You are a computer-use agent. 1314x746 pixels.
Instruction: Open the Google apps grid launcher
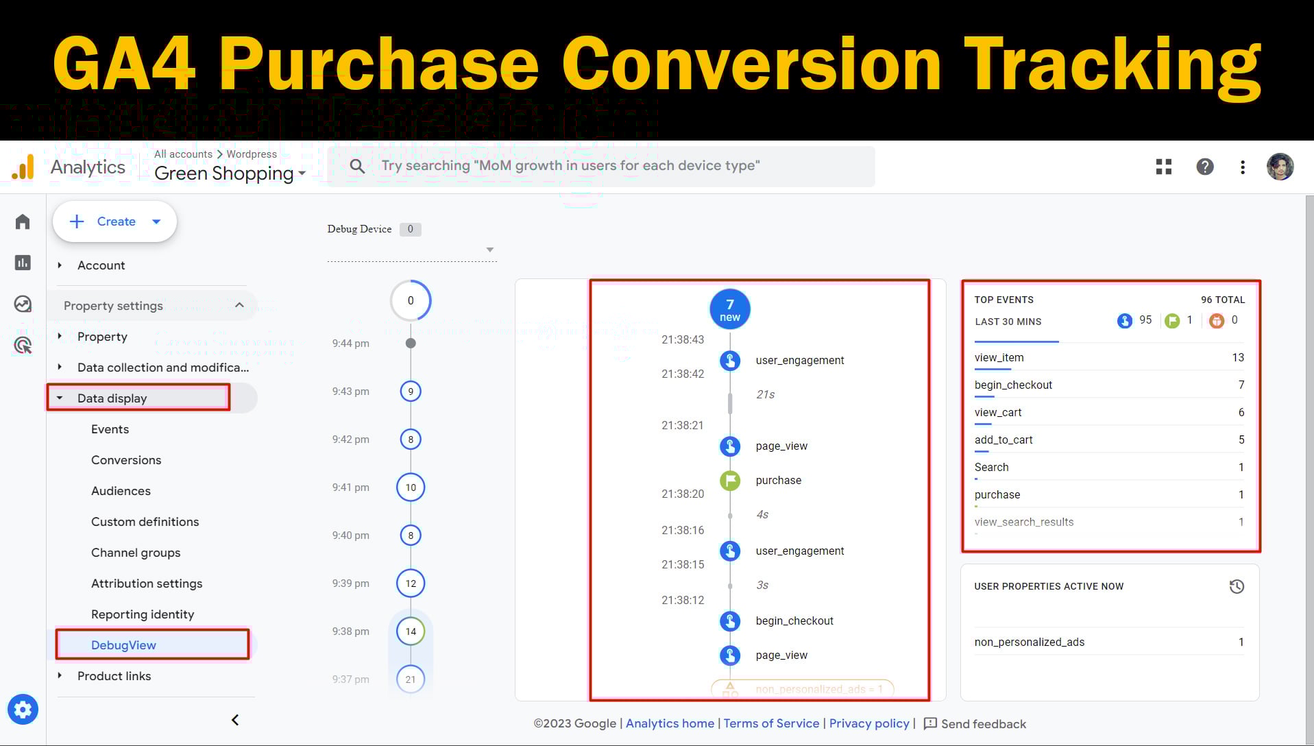tap(1163, 167)
